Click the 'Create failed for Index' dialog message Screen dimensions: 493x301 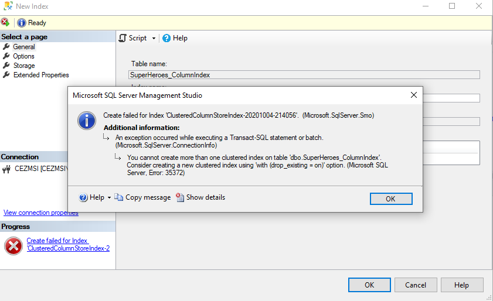pyautogui.click(x=239, y=115)
